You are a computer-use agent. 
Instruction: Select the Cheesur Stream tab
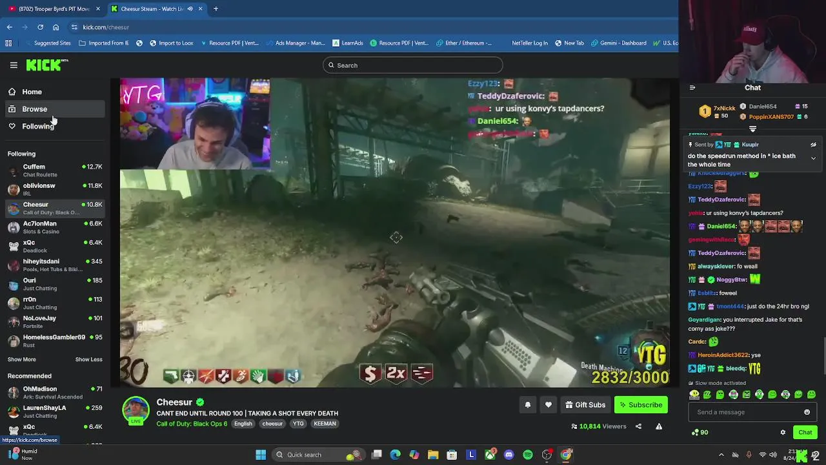click(x=156, y=9)
